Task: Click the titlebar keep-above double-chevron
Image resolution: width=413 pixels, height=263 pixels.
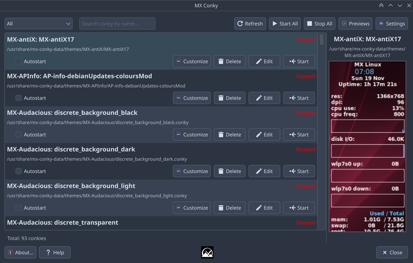Action: (381, 6)
